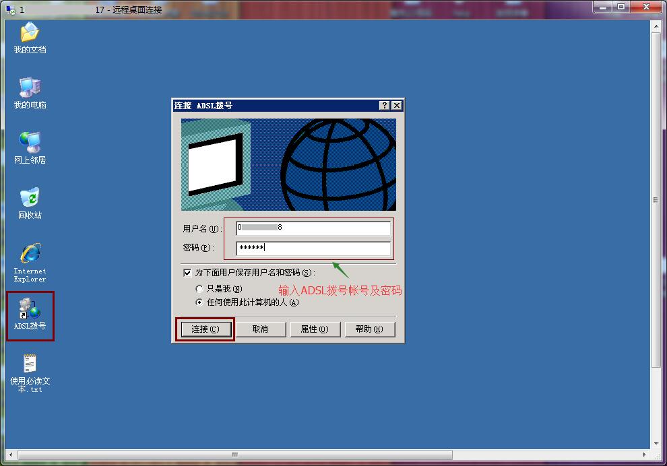667x466 pixels.
Task: Open the 我的文档 desktop icon
Action: coord(30,38)
